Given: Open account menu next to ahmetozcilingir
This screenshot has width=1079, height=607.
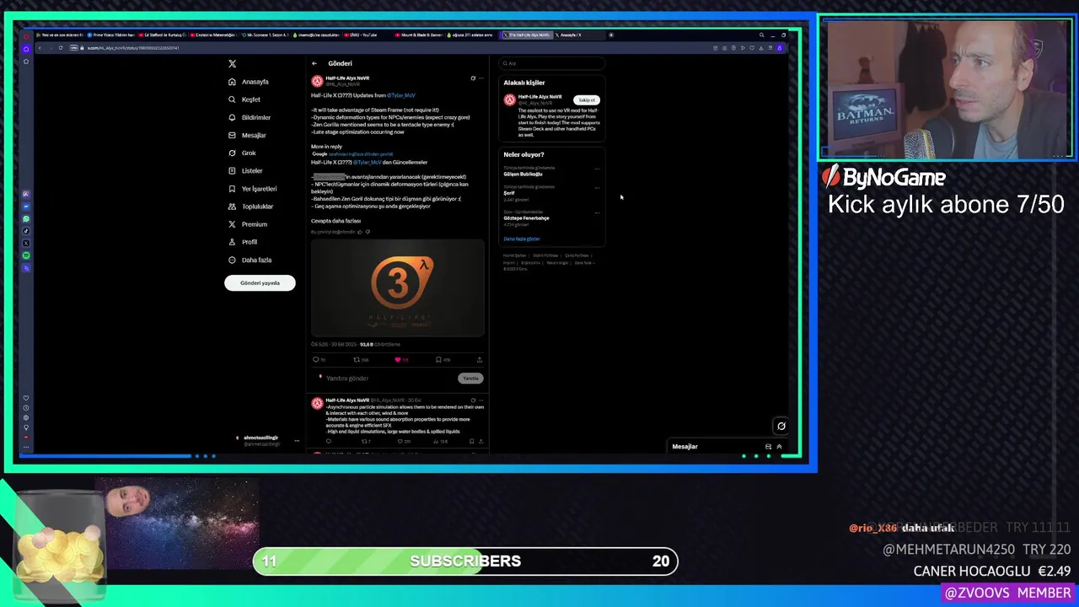Looking at the screenshot, I should coord(296,440).
